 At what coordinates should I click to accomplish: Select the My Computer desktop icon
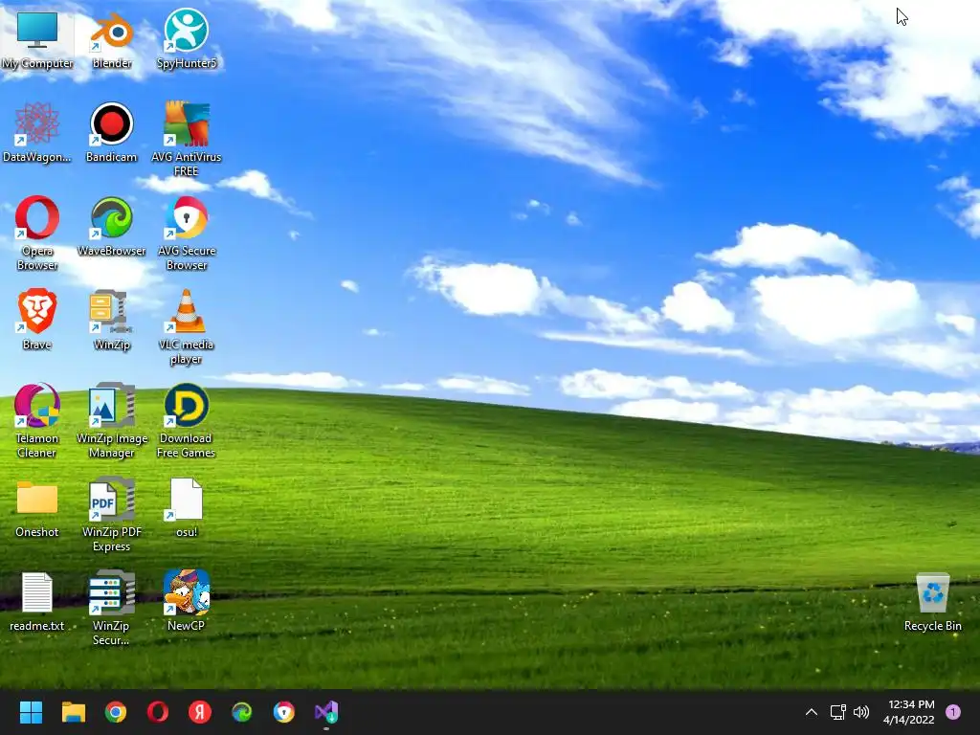tap(37, 40)
